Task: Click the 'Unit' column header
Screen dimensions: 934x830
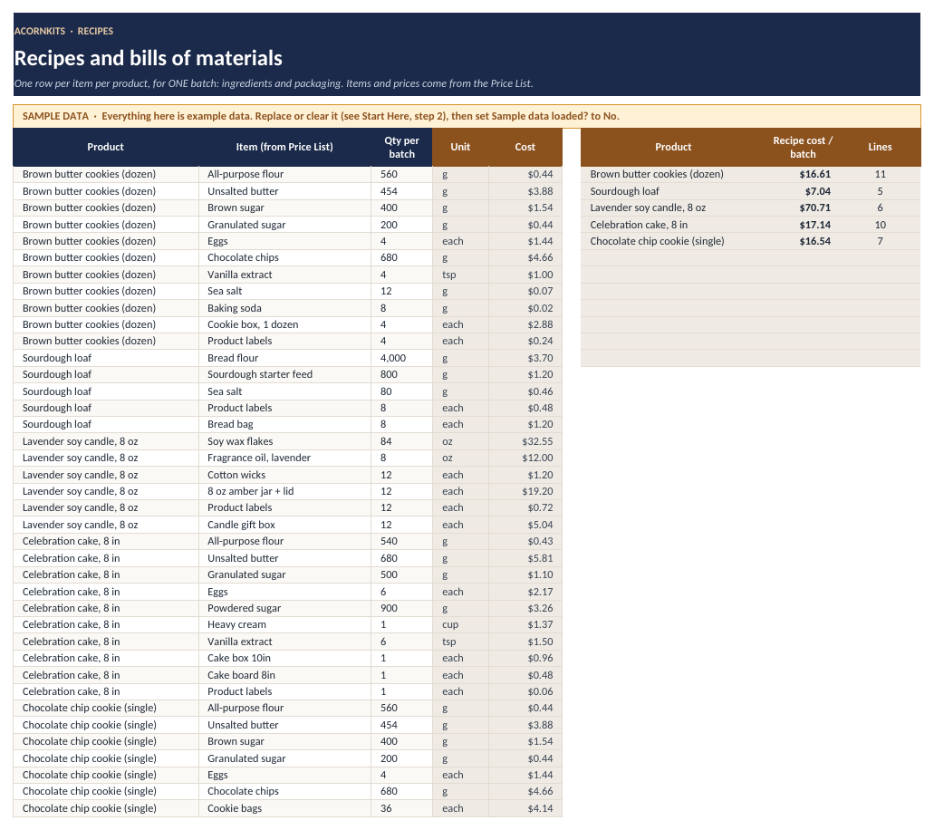Action: pyautogui.click(x=460, y=147)
